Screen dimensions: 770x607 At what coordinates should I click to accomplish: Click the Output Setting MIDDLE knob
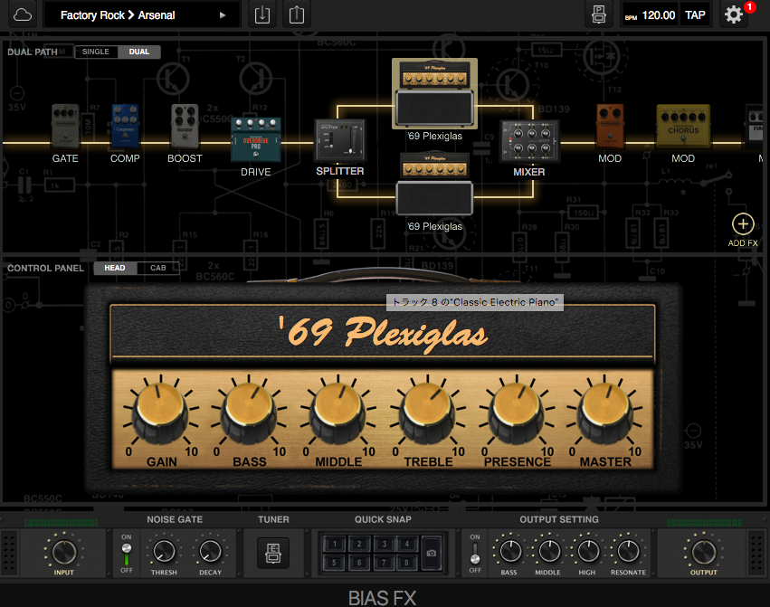point(549,551)
